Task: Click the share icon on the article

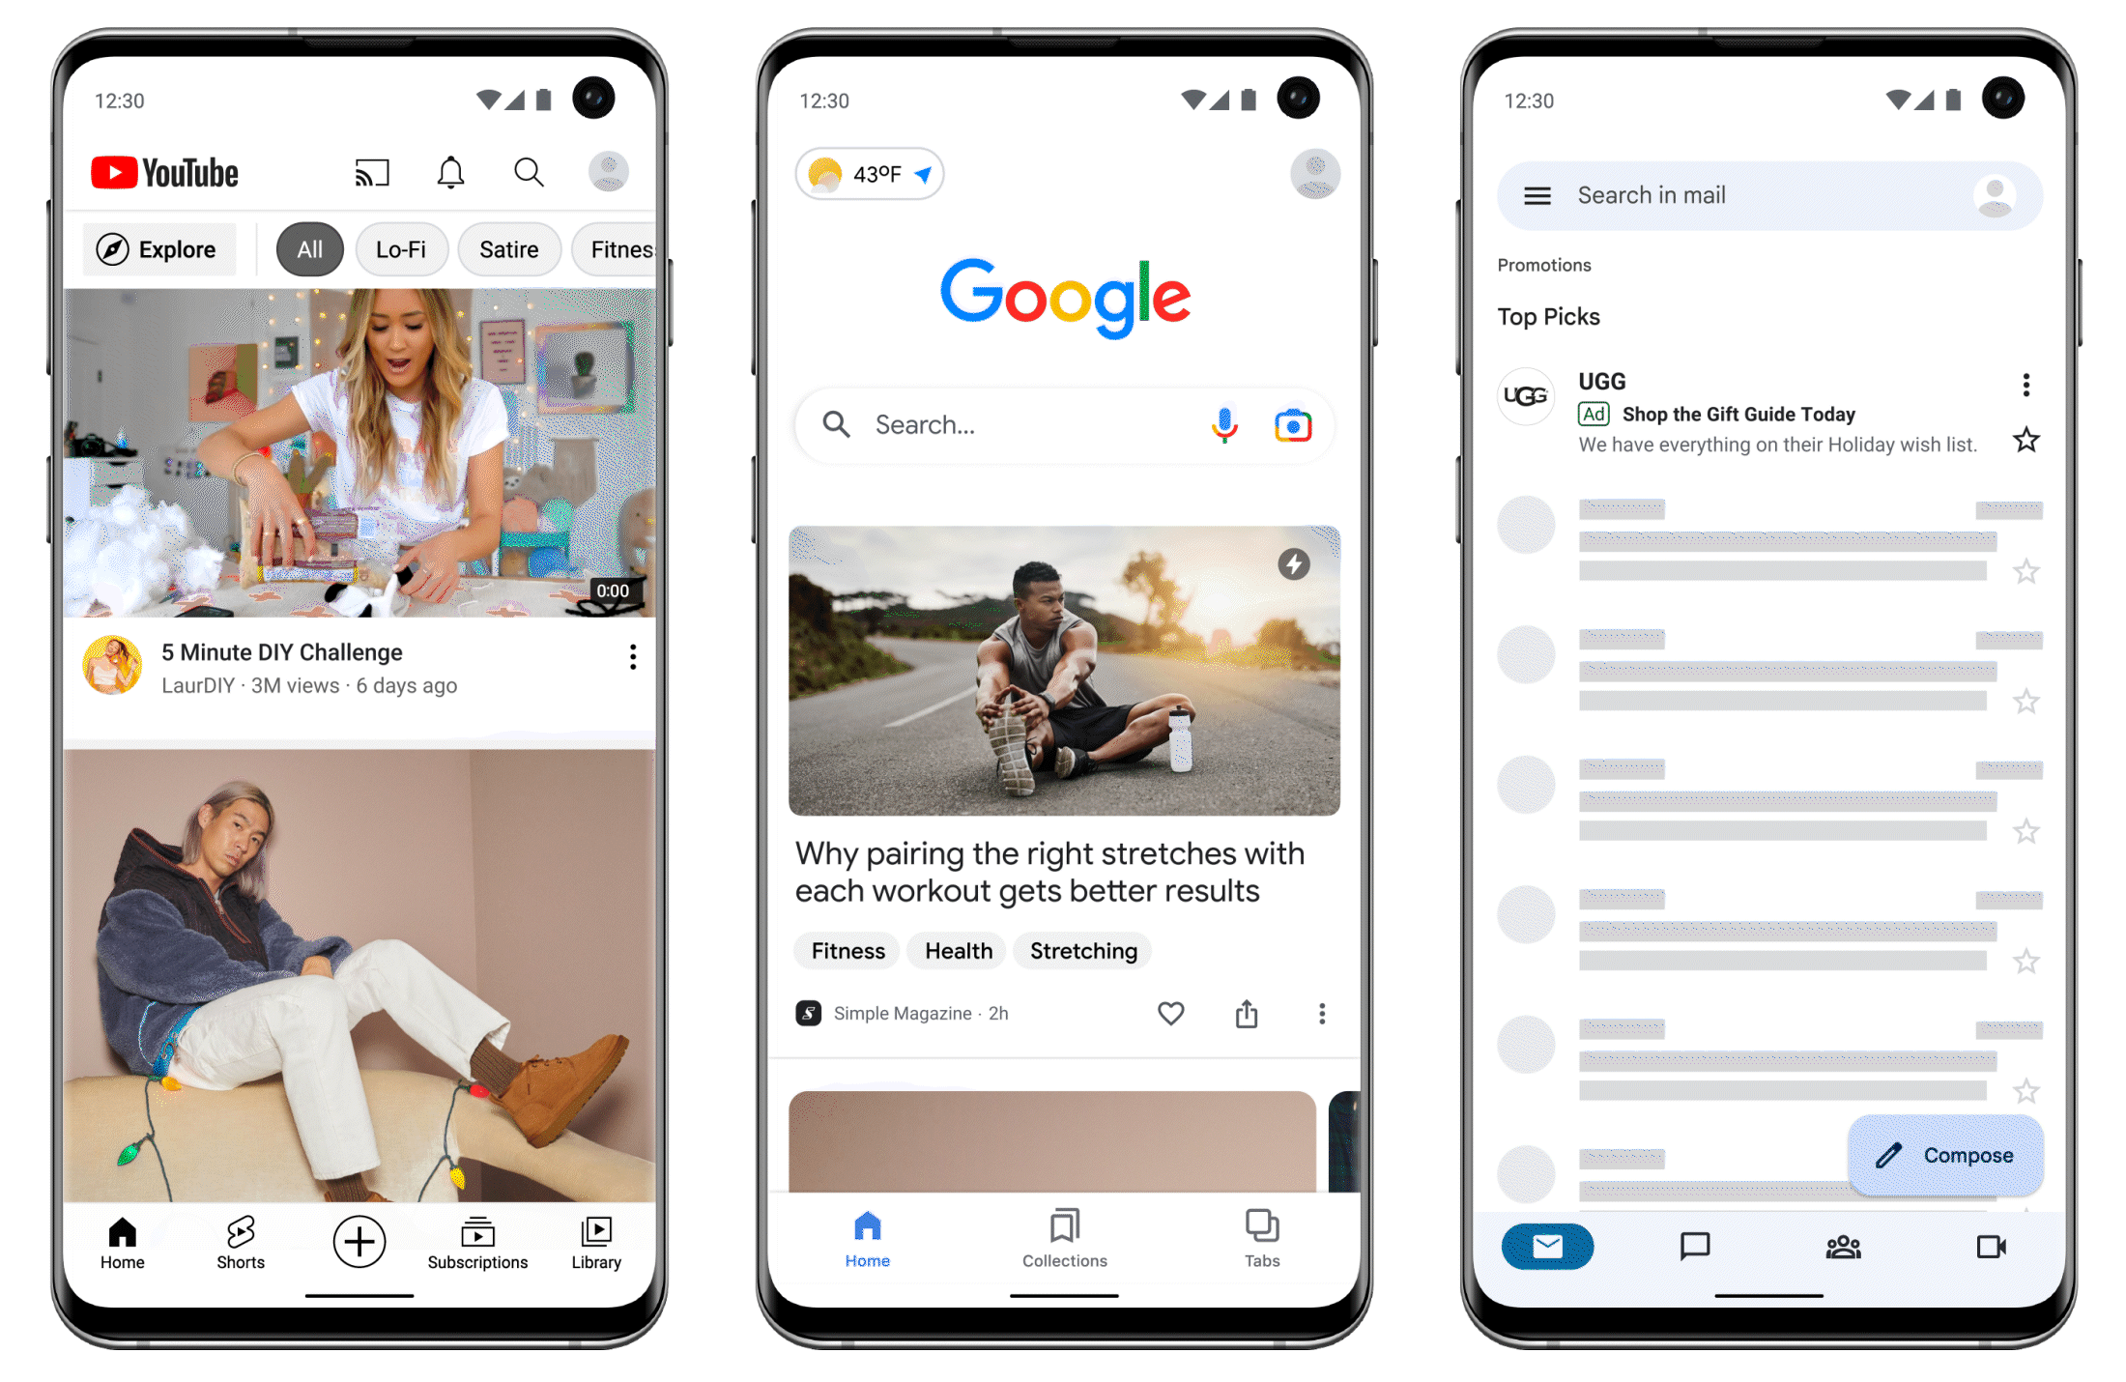Action: [1248, 1013]
